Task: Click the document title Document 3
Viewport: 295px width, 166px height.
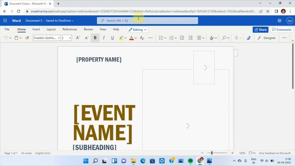Action: [x=34, y=20]
